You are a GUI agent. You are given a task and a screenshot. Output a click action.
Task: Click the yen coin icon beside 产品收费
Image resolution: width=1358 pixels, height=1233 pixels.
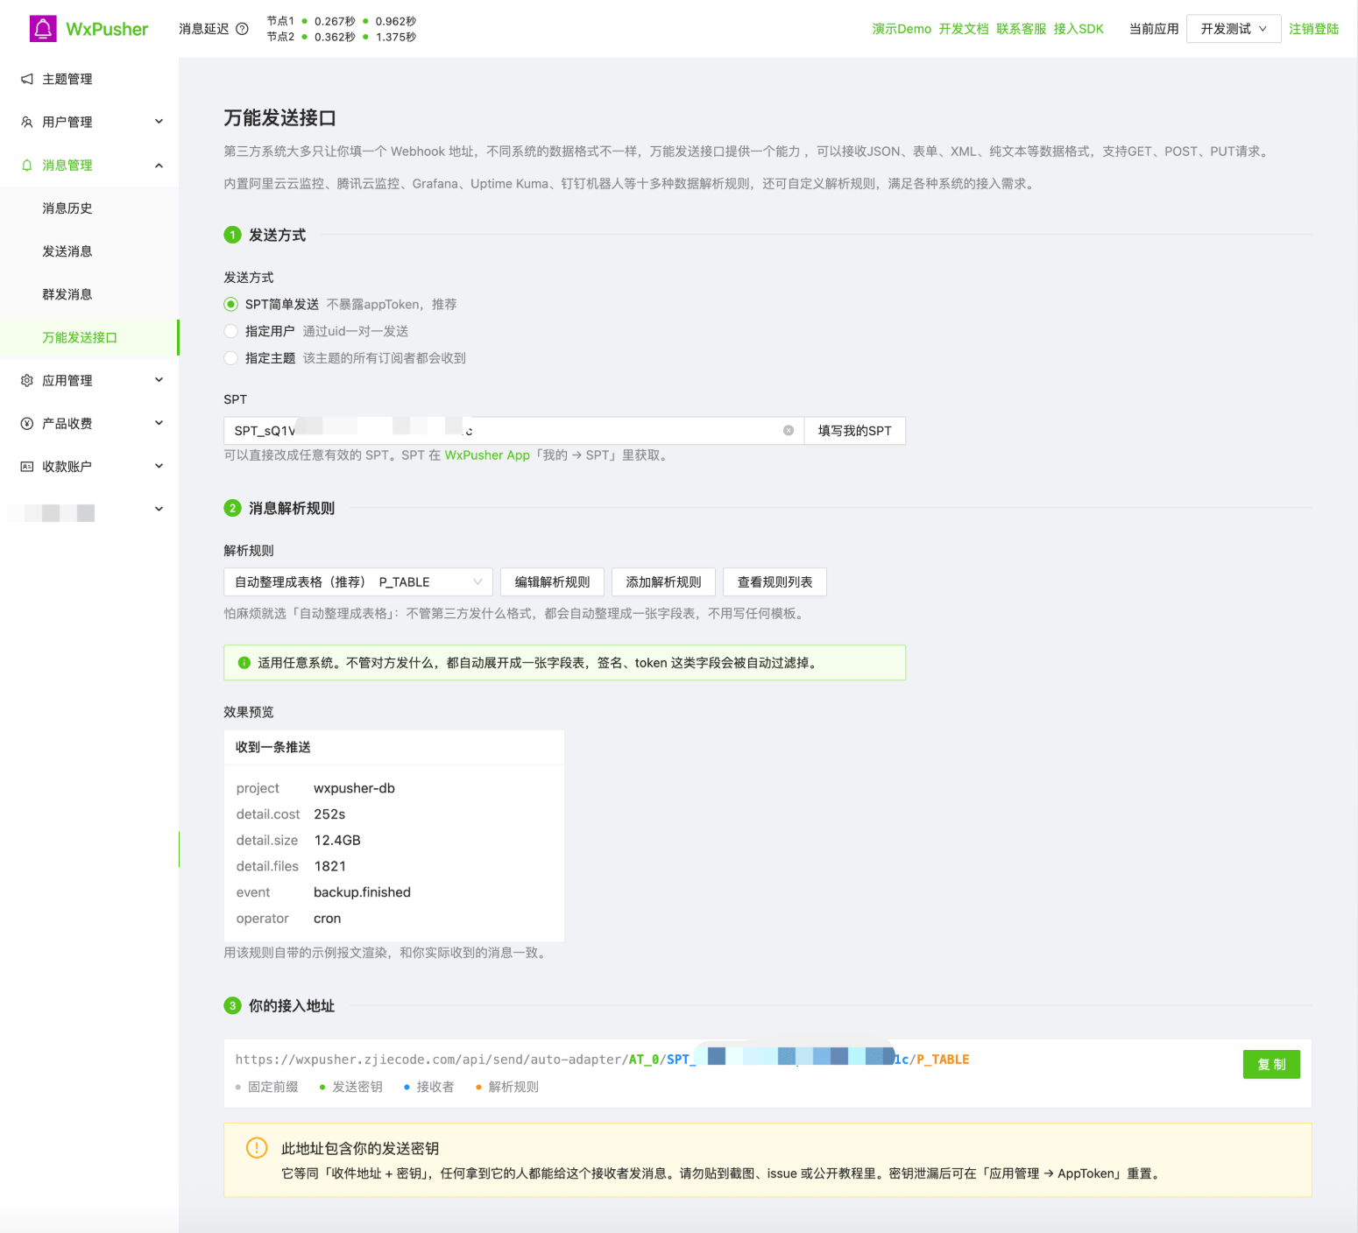(27, 423)
